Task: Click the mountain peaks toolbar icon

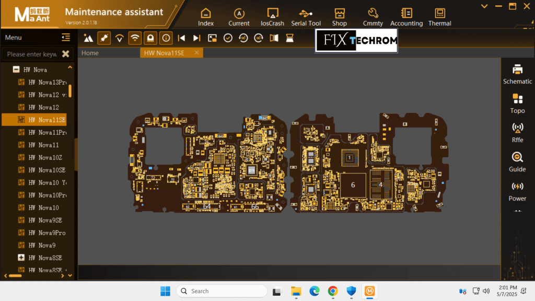Action: pos(88,38)
